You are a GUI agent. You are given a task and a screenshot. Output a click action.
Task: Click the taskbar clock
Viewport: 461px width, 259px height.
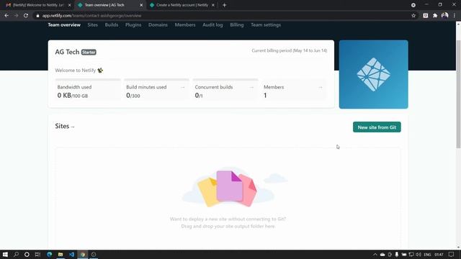pos(439,255)
